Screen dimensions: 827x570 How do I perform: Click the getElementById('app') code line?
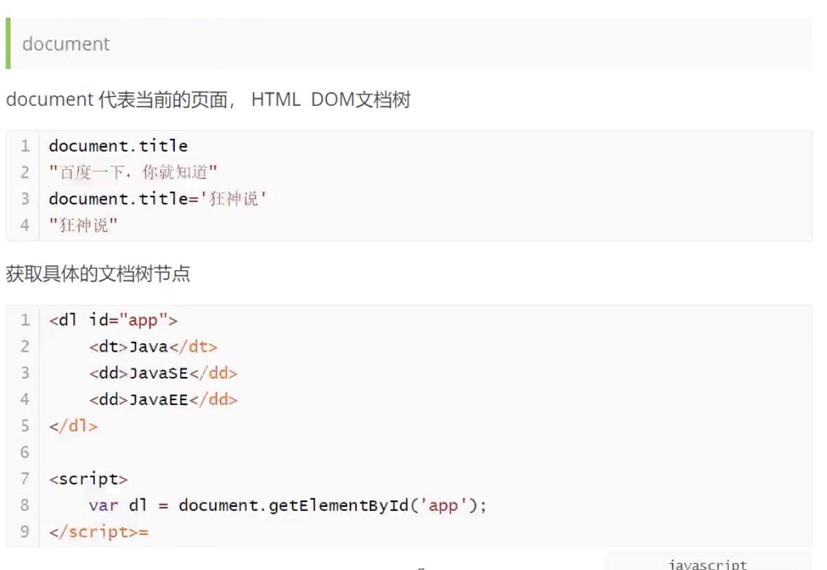click(x=287, y=505)
